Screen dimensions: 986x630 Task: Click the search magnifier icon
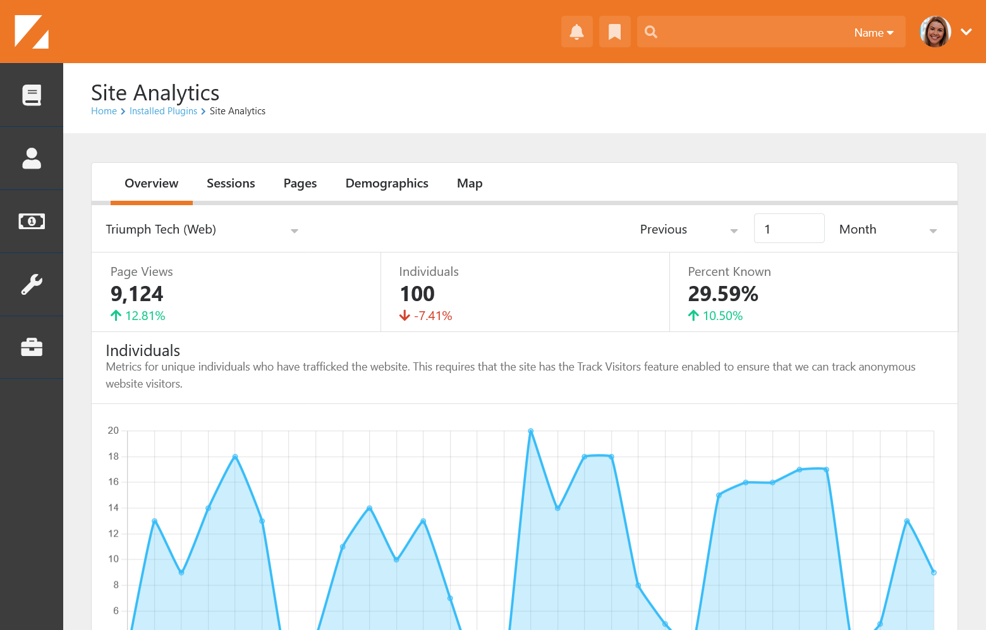coord(651,32)
